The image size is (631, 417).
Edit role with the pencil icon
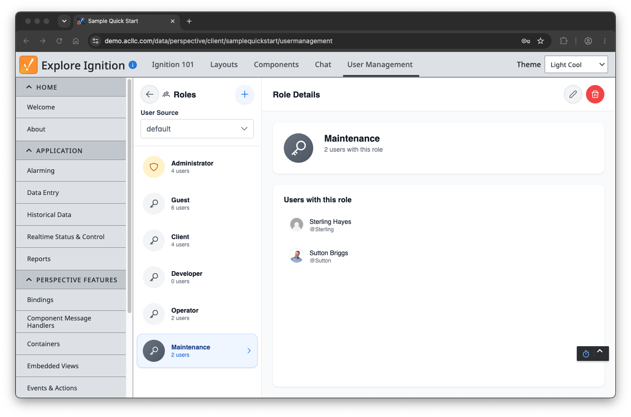click(x=573, y=94)
